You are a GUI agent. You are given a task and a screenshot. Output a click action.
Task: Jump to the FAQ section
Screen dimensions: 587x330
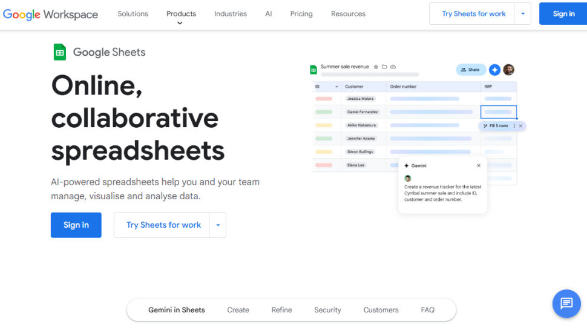427,310
